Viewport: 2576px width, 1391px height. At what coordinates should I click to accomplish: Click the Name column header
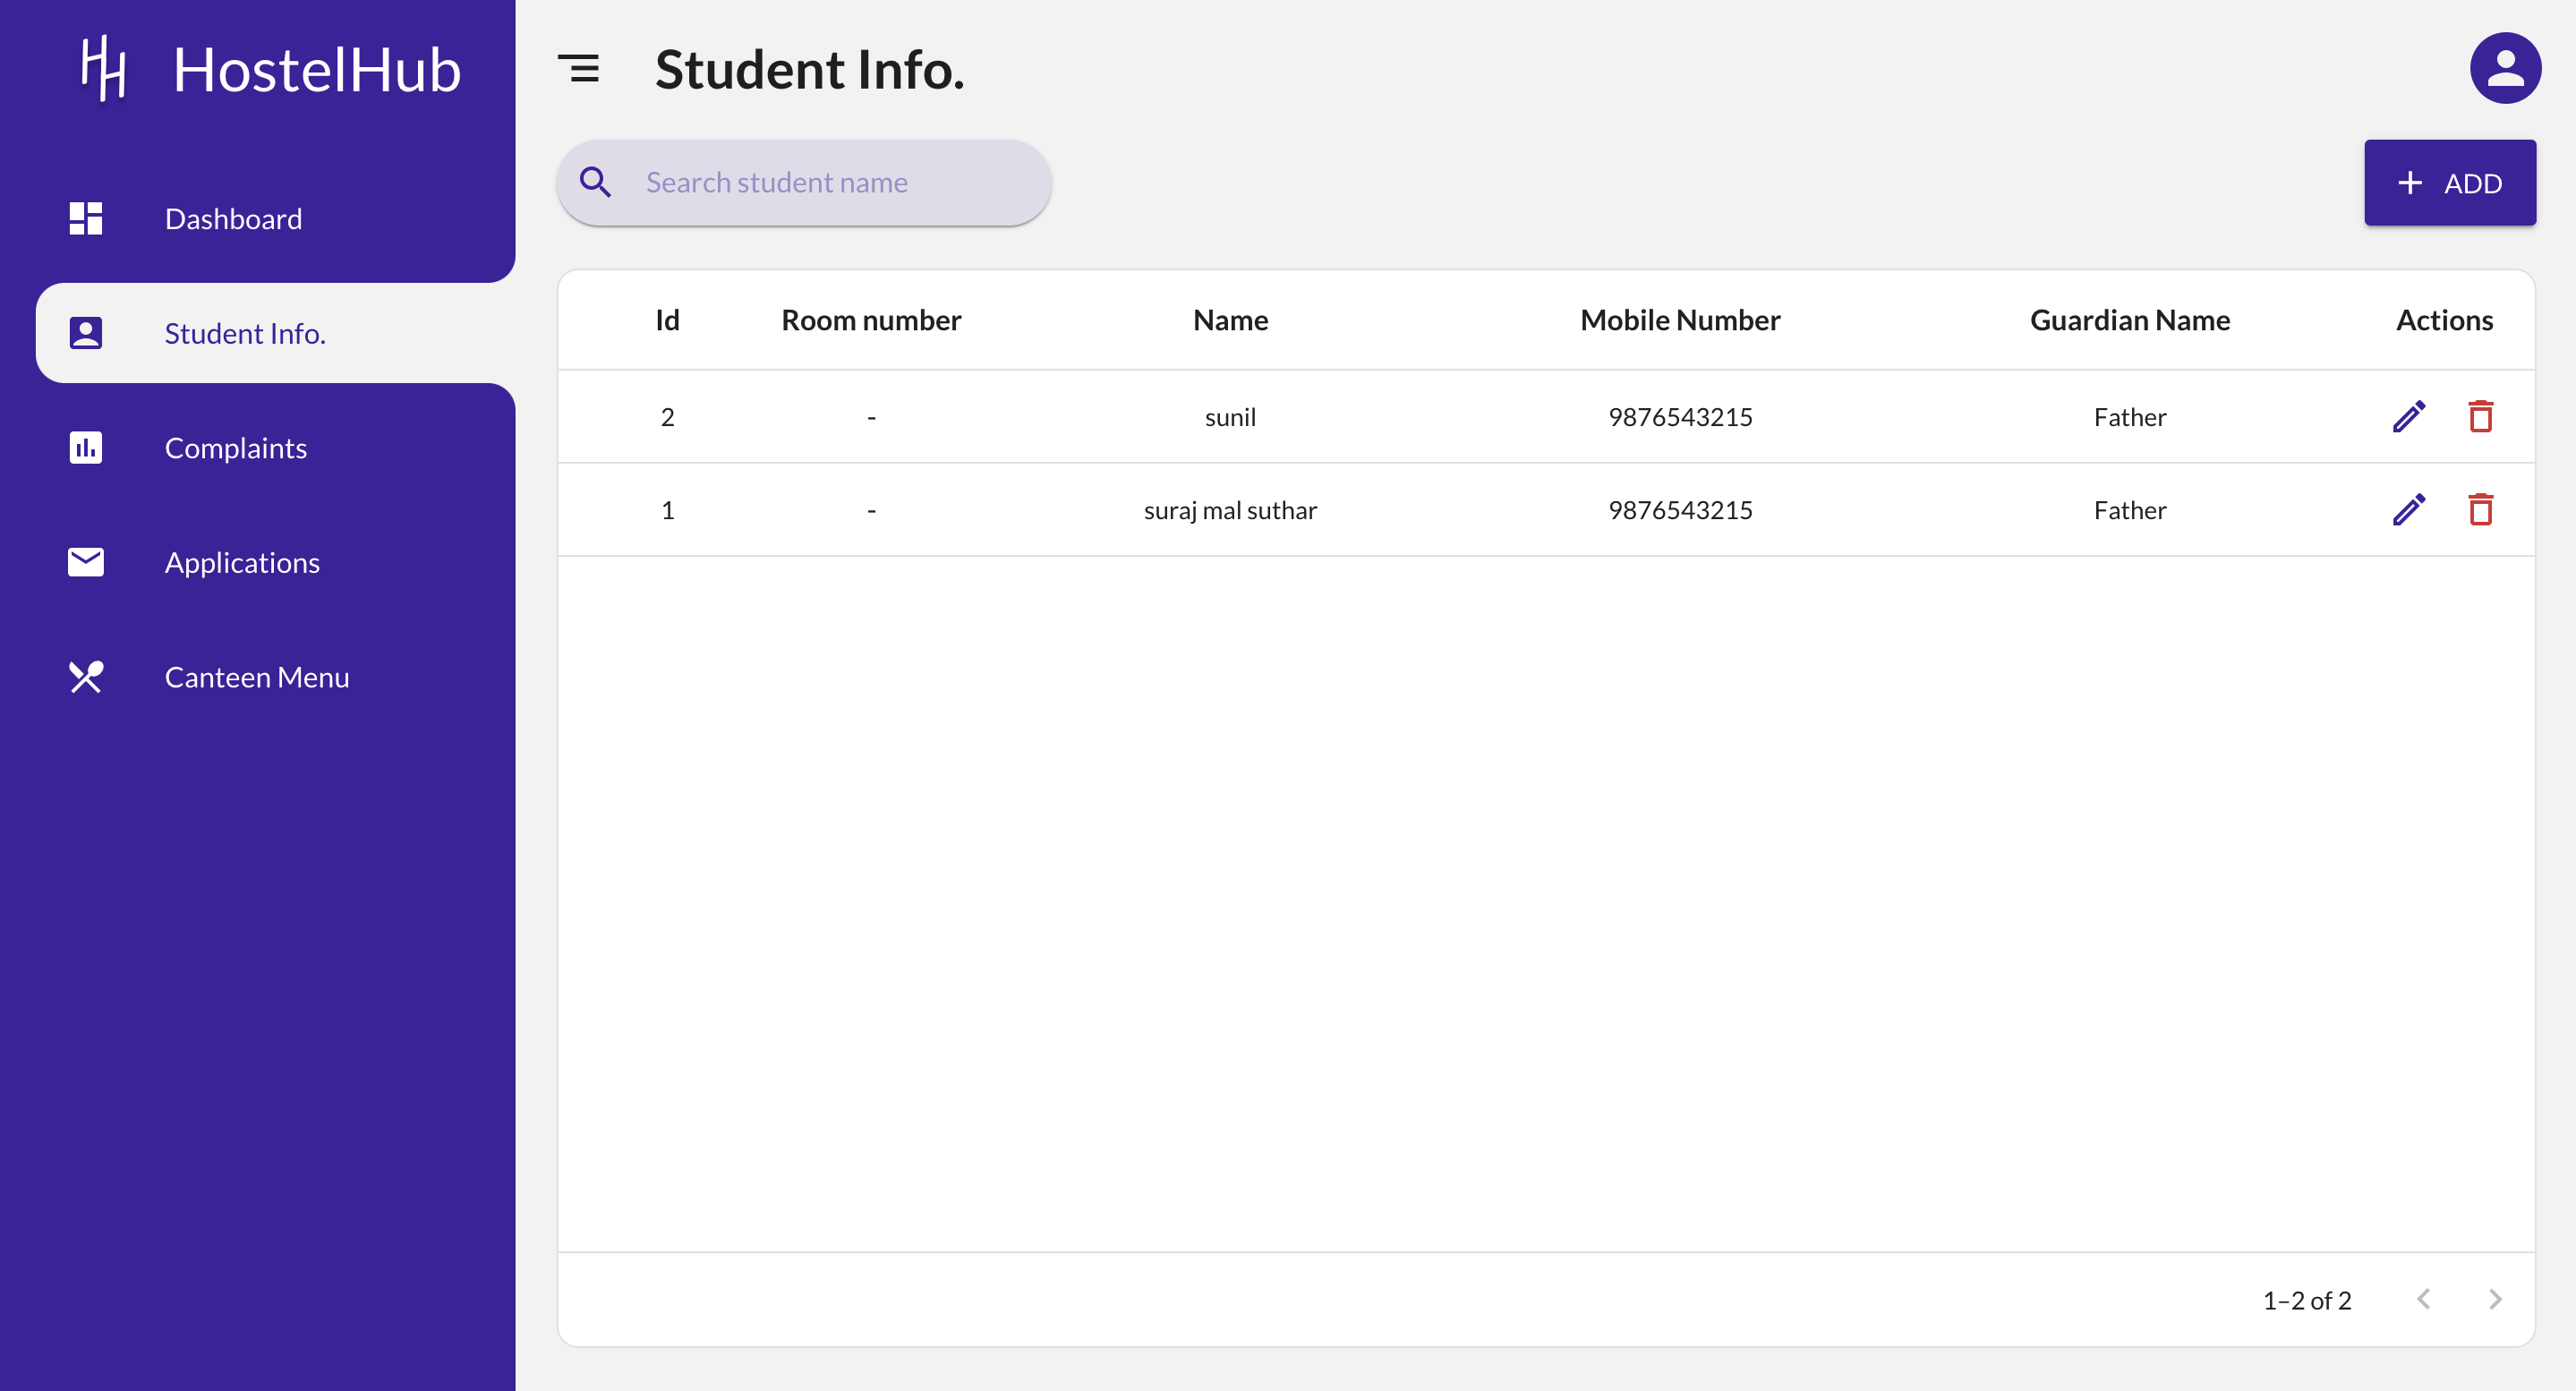(1230, 320)
